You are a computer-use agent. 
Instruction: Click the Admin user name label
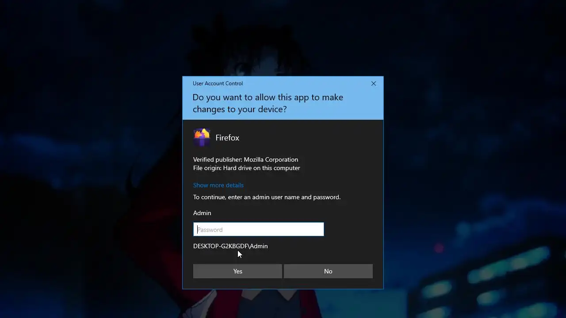tap(202, 213)
